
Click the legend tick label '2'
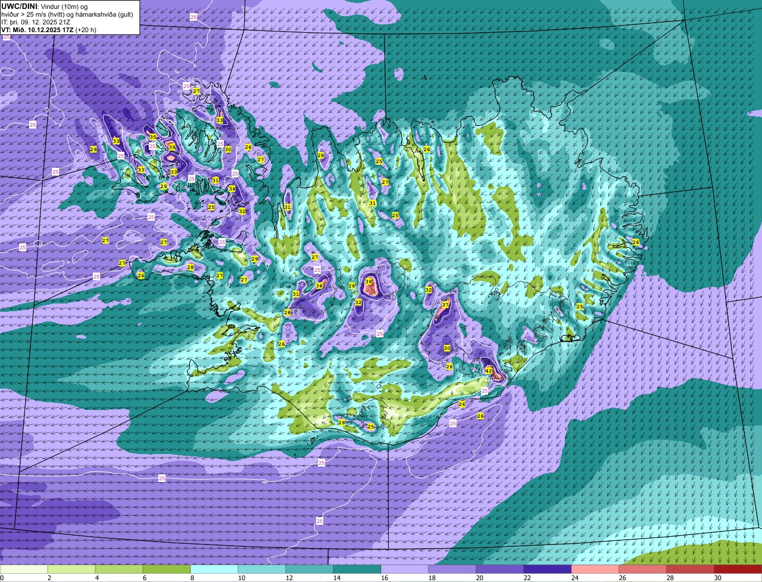click(x=49, y=578)
